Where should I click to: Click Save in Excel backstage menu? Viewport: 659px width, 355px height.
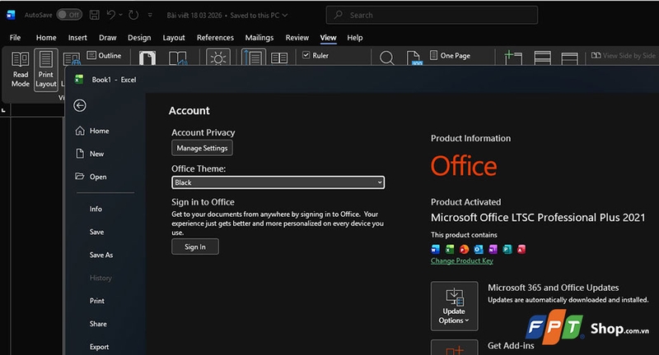click(96, 232)
